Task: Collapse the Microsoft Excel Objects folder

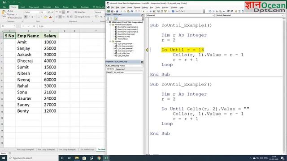Action: [110, 25]
